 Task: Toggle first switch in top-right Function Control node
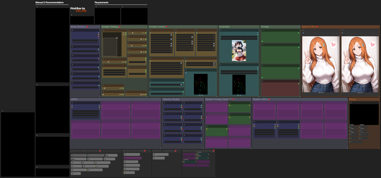(213, 35)
